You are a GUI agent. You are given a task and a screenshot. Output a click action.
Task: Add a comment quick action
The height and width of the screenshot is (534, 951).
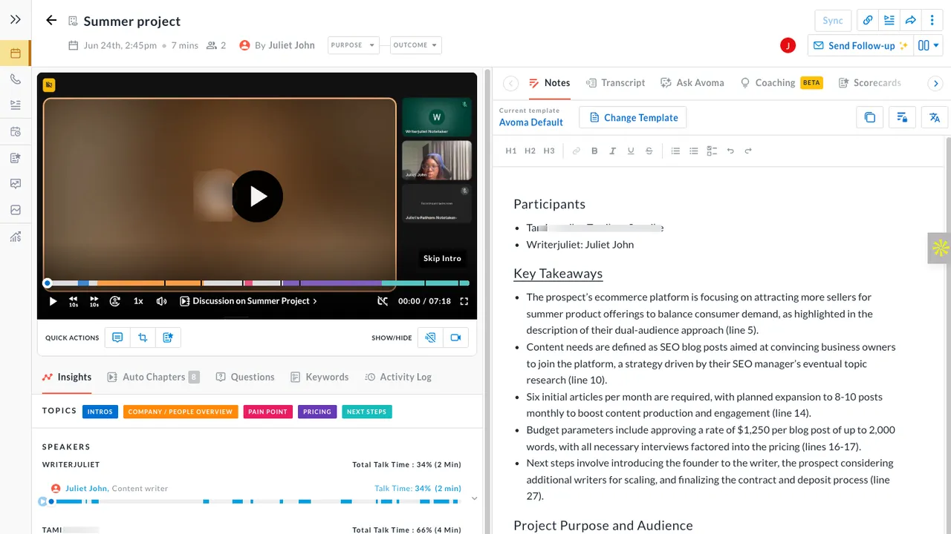pyautogui.click(x=117, y=337)
